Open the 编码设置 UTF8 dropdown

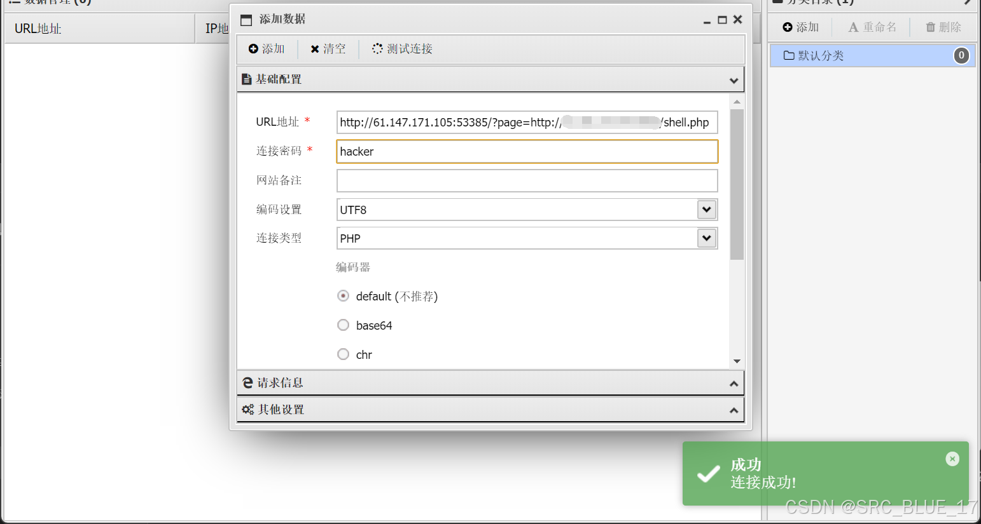point(706,209)
